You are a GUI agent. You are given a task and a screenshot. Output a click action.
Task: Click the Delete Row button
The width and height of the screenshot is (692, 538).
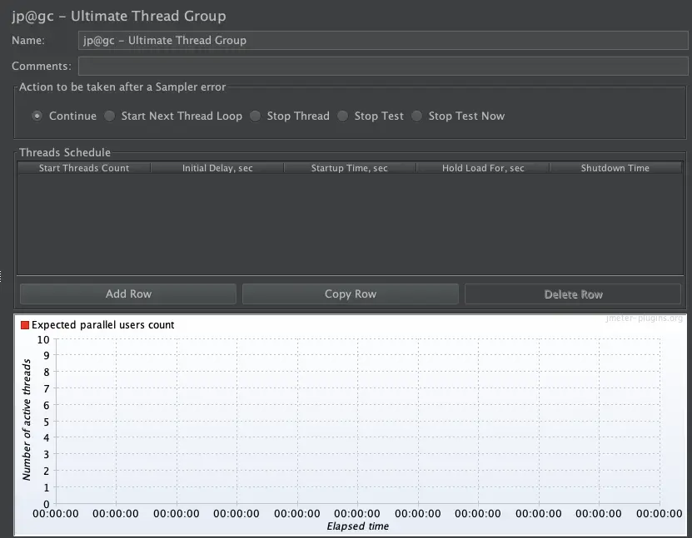click(573, 294)
